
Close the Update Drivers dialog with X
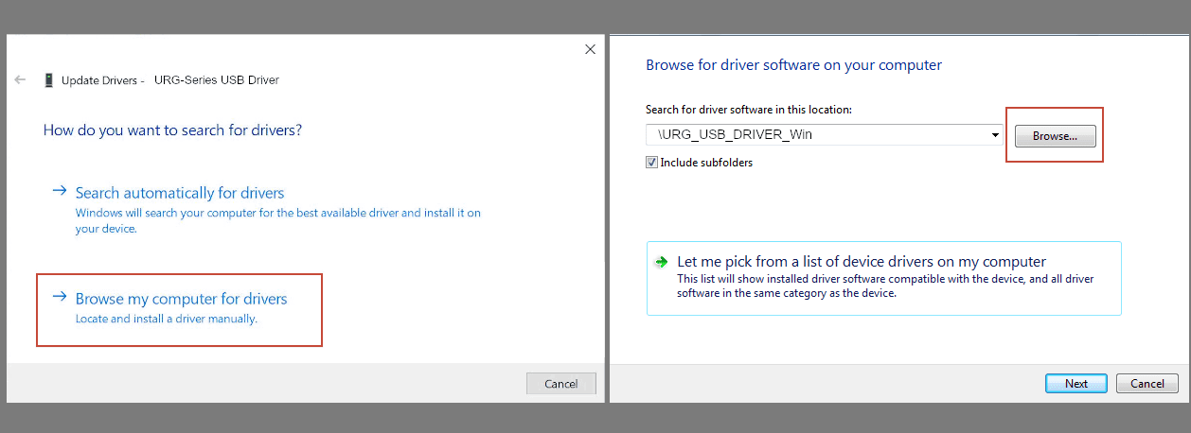(x=591, y=49)
